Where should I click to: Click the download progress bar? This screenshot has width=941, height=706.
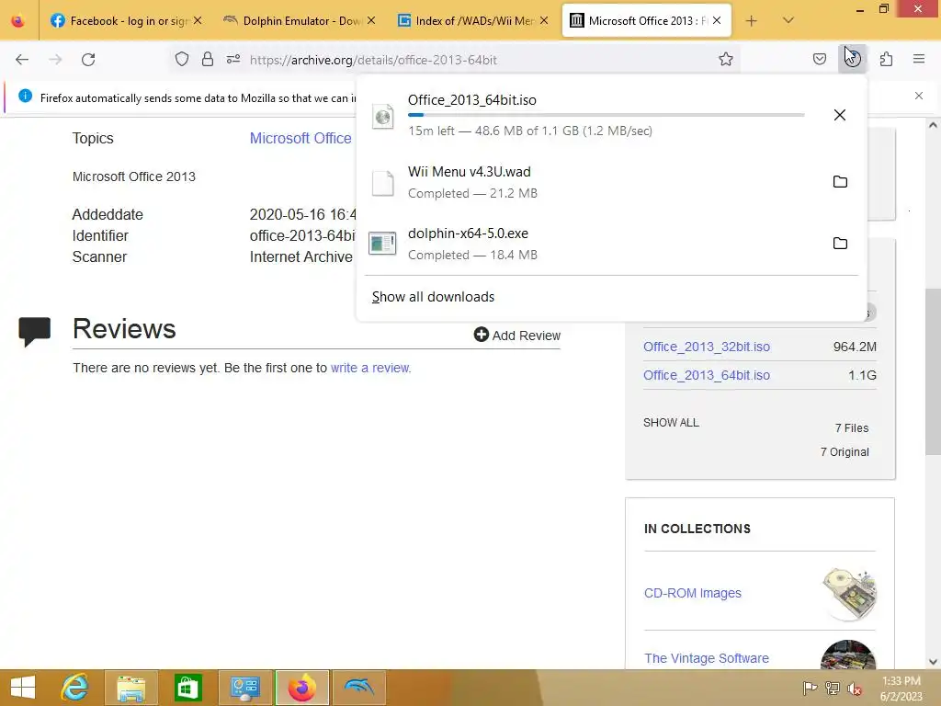coord(607,115)
